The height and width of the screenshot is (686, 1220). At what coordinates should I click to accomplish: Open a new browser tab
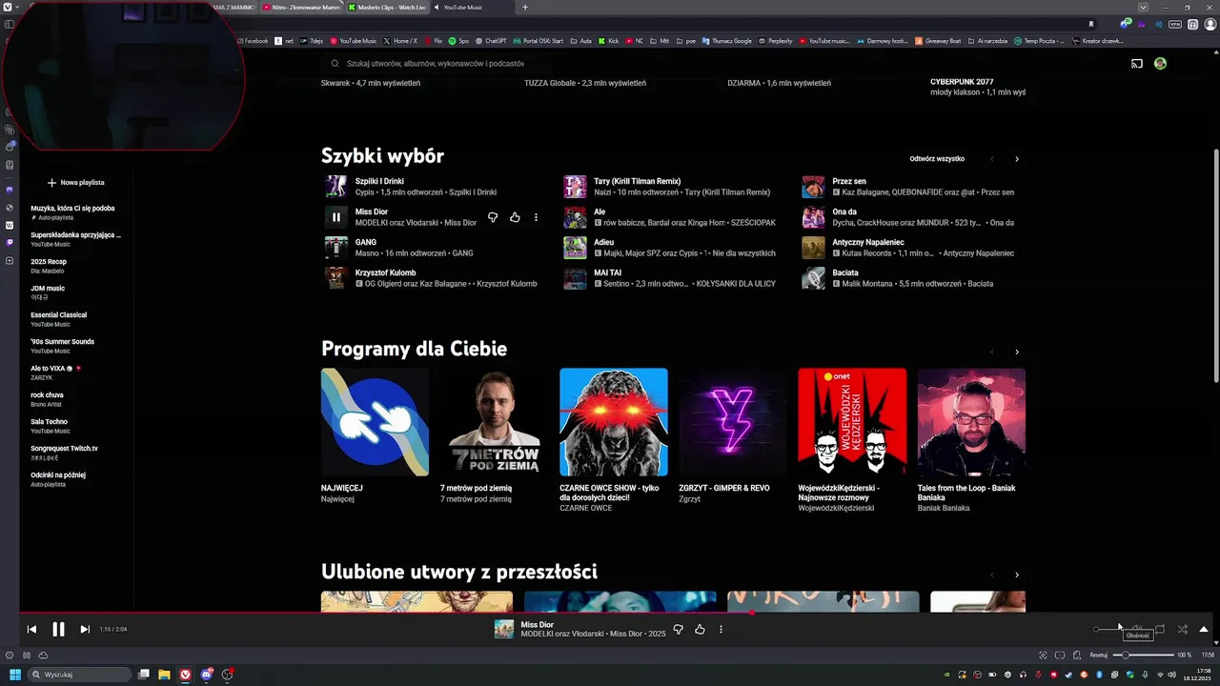(x=524, y=7)
